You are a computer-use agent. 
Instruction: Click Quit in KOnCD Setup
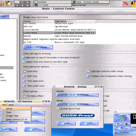pyautogui.click(x=89, y=123)
